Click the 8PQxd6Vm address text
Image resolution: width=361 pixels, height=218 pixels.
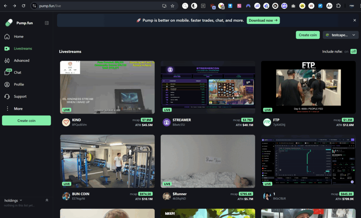pyautogui.click(x=79, y=125)
